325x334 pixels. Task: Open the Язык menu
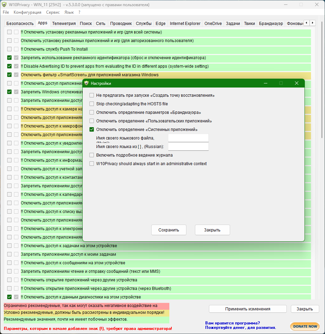click(69, 12)
